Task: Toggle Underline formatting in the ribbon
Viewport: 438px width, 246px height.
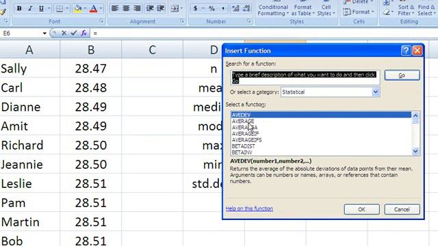Action: [41, 9]
